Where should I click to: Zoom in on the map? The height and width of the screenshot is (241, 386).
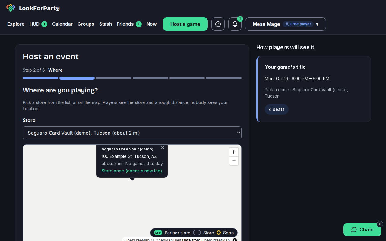[x=234, y=152]
